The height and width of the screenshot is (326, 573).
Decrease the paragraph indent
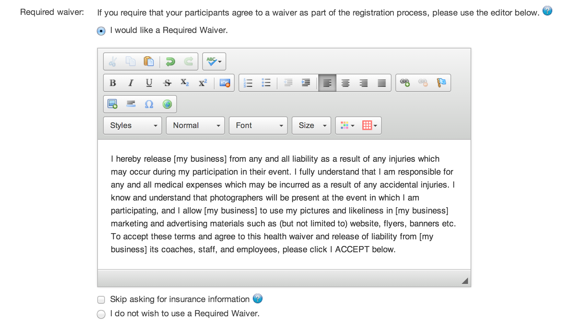point(288,83)
